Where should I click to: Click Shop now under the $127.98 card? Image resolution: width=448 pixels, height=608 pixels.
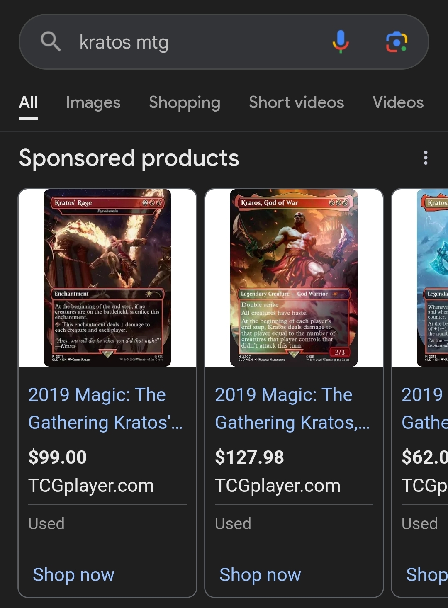[x=261, y=575]
